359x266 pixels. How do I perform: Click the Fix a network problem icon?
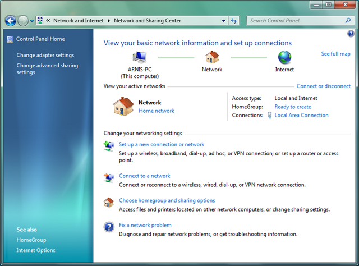[x=109, y=227]
